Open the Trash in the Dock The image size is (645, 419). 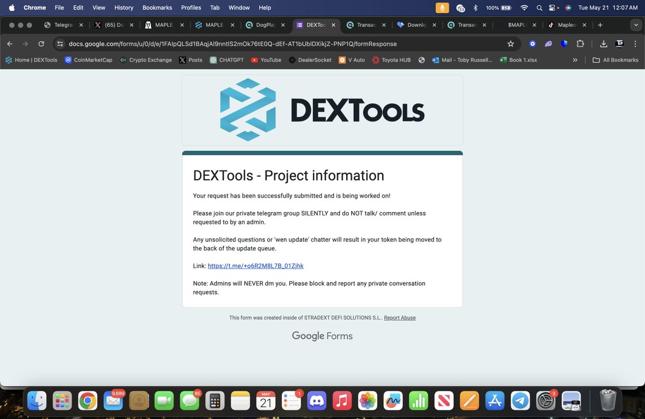pos(608,401)
